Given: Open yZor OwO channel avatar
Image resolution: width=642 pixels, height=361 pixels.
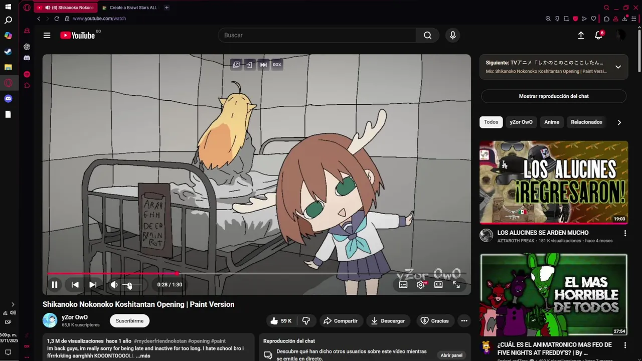Looking at the screenshot, I should click(50, 320).
